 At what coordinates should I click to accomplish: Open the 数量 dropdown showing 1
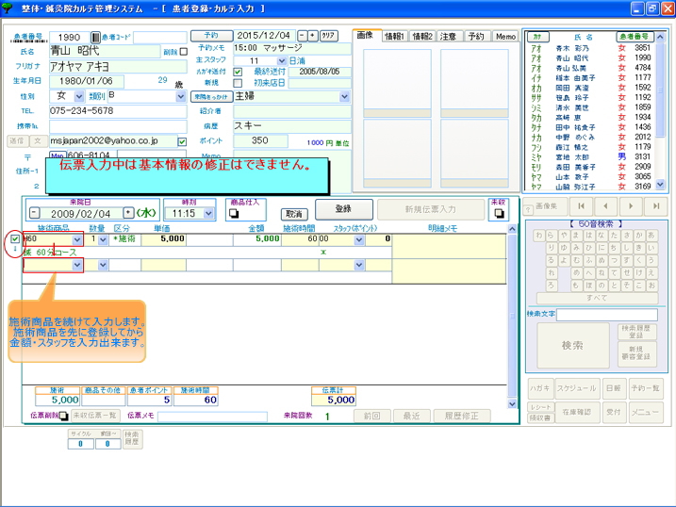(103, 239)
